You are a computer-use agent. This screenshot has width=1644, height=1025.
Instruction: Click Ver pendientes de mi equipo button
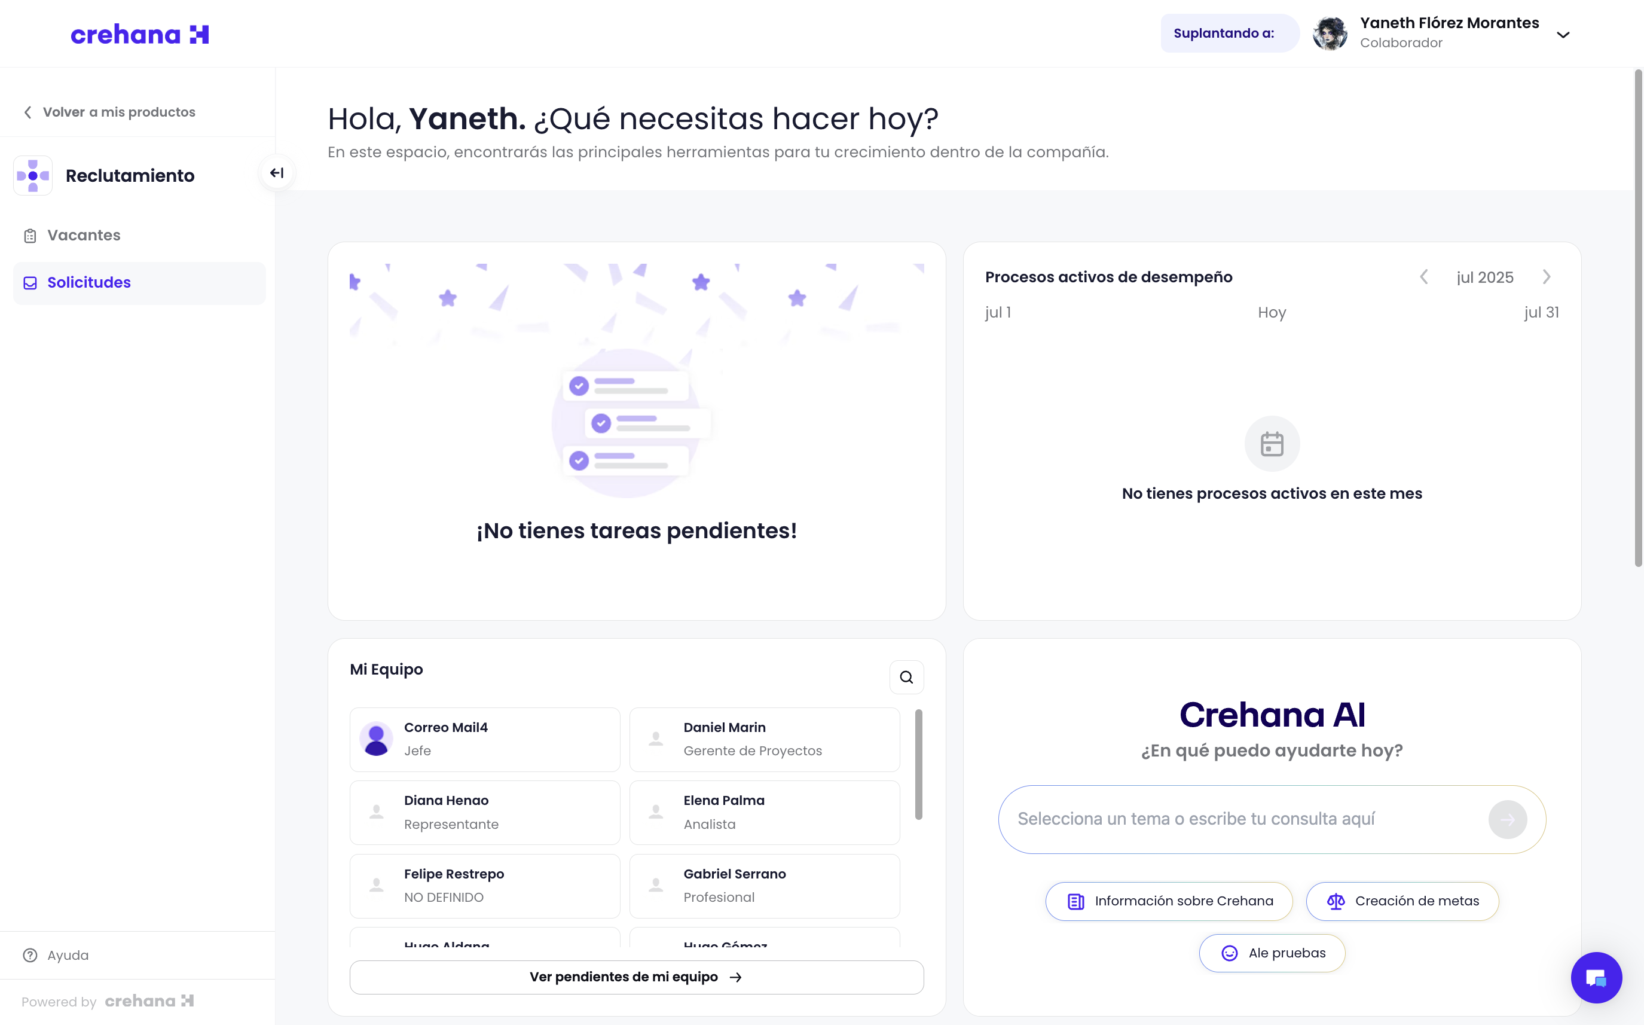point(636,977)
